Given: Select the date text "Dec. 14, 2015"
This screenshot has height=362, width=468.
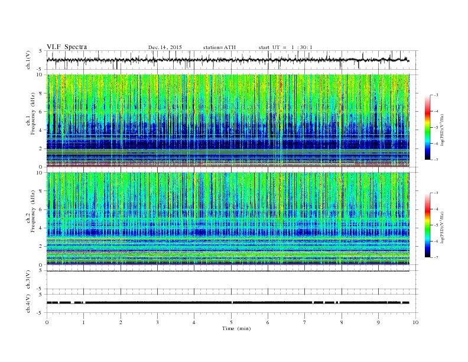Looking at the screenshot, I should pos(165,47).
